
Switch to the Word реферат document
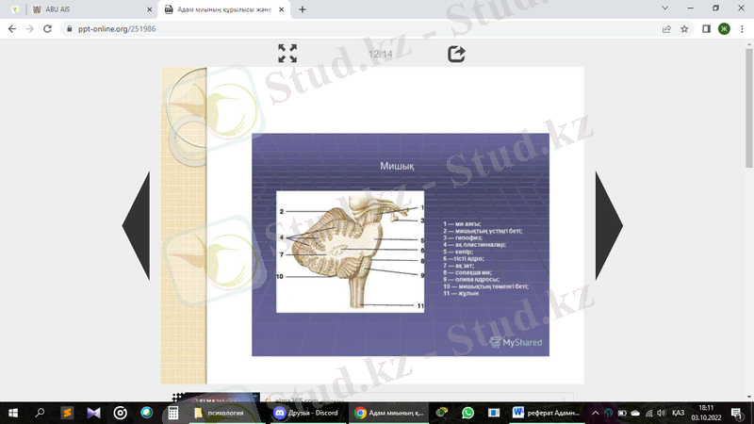(x=547, y=413)
